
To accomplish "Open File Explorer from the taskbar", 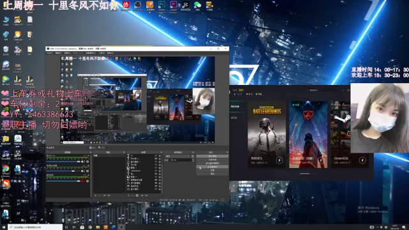I will pos(98,227).
